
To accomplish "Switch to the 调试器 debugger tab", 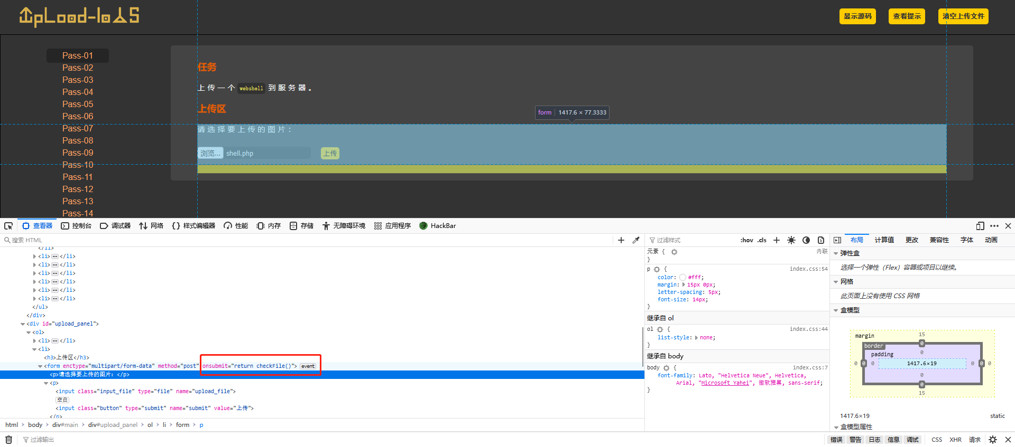I will [x=115, y=226].
